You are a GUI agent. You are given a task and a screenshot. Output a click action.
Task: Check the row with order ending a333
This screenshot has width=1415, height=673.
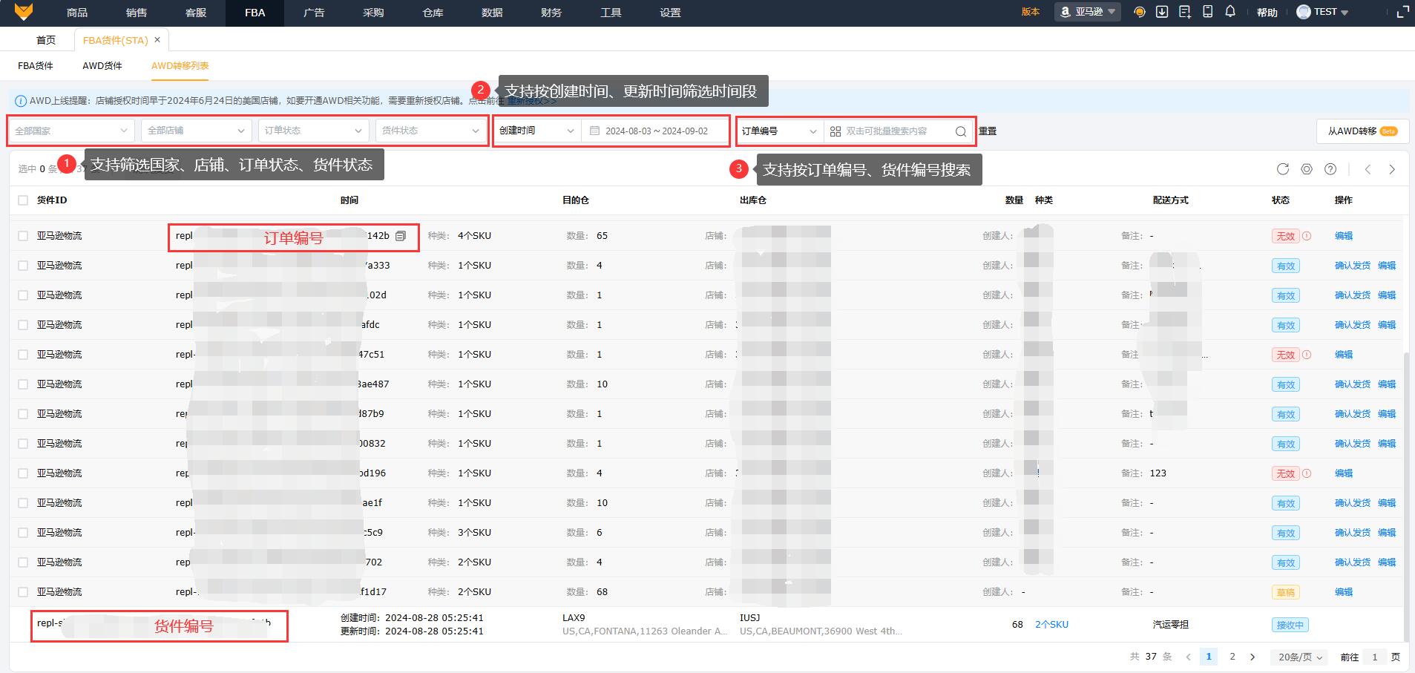(23, 266)
